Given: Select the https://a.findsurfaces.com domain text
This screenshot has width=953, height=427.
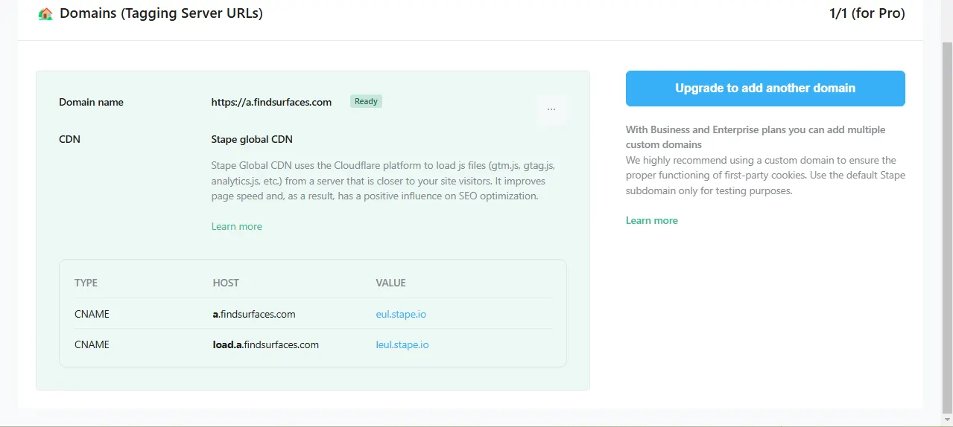Looking at the screenshot, I should 271,102.
